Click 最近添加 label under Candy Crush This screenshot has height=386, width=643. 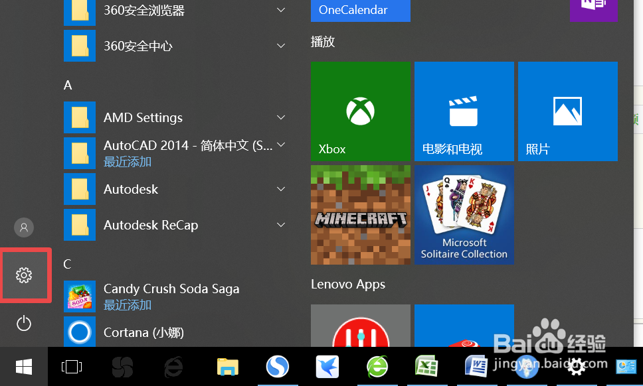[128, 305]
